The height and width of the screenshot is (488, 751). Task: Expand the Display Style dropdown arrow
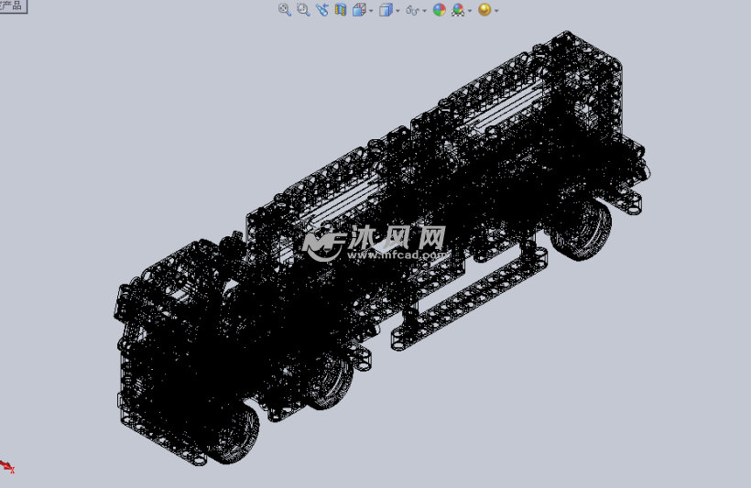397,11
